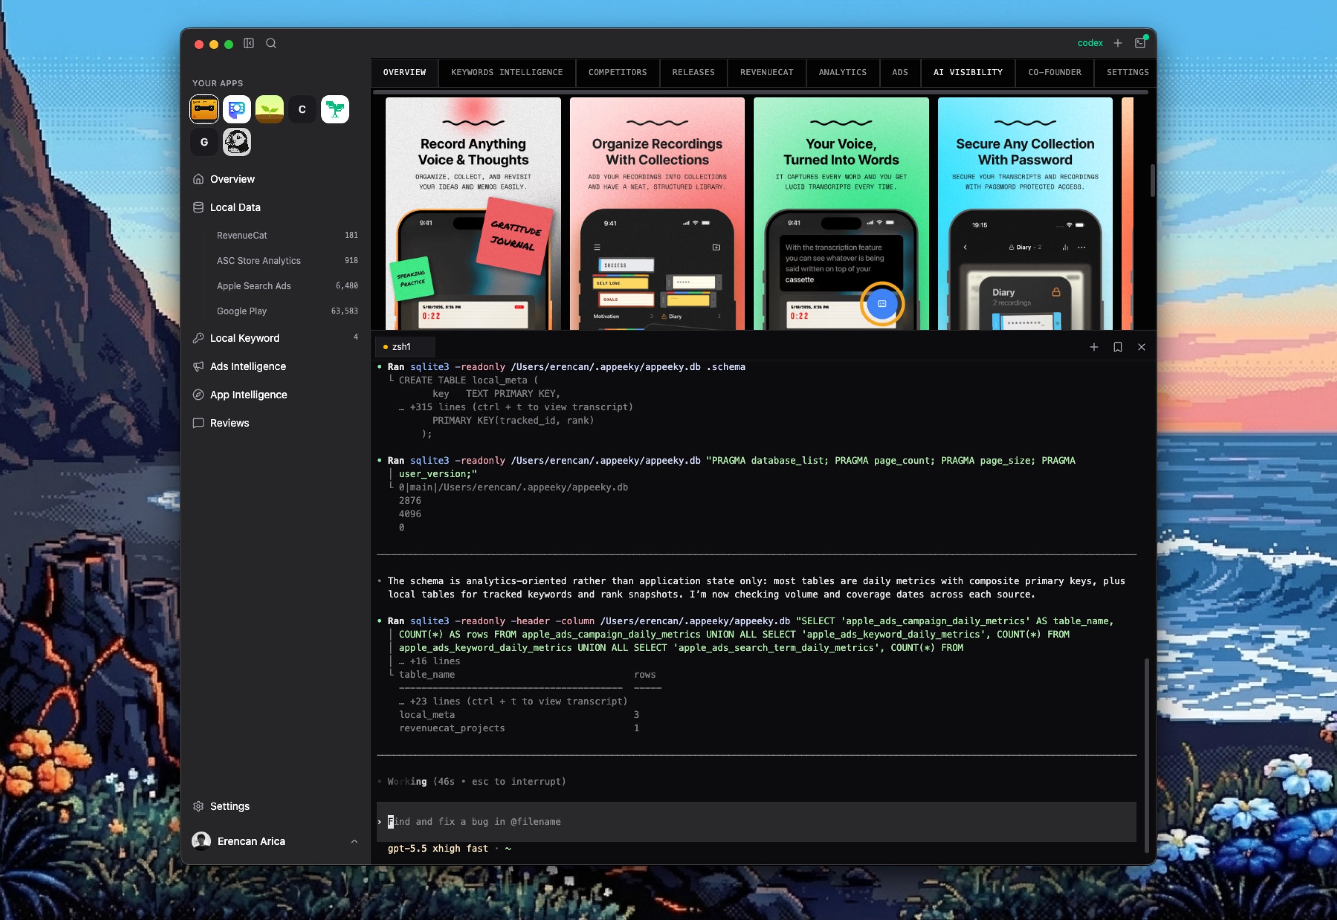Open the Analytics tab

(x=843, y=73)
